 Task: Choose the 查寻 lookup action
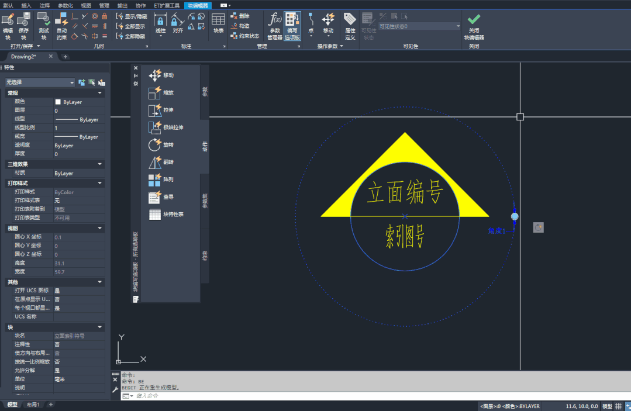(x=161, y=197)
